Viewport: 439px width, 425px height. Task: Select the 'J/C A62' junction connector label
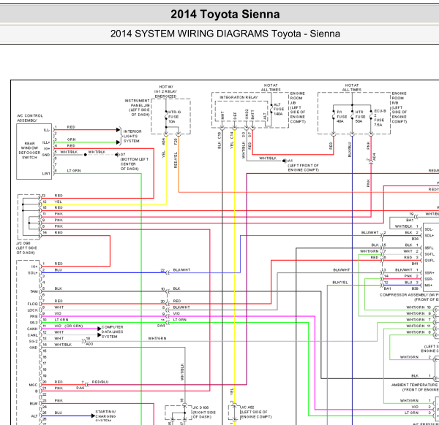coord(247,407)
